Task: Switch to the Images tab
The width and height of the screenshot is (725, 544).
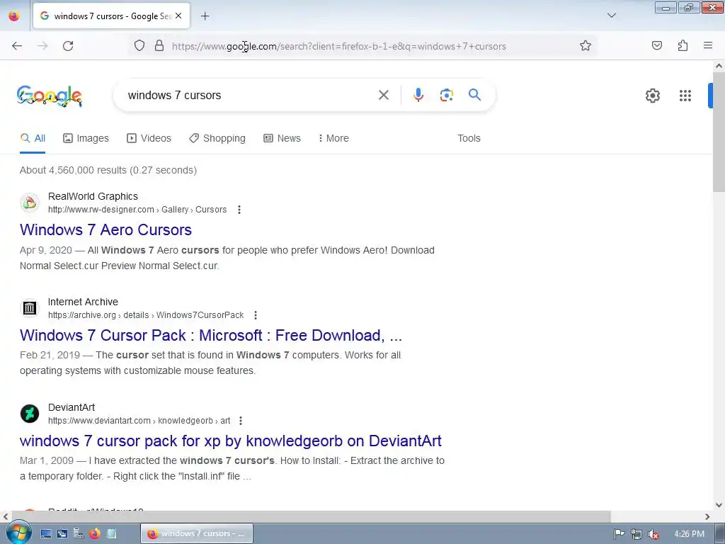Action: [86, 138]
